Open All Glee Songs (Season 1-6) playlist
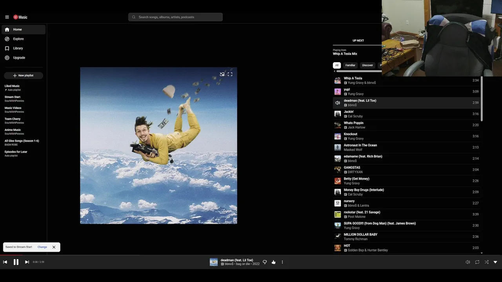 (x=24, y=143)
